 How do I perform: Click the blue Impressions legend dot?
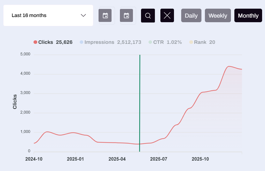tap(81, 42)
